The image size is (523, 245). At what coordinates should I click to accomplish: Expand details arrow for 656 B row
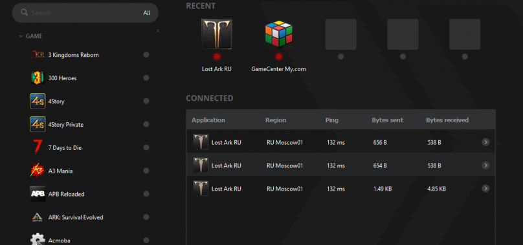click(485, 142)
